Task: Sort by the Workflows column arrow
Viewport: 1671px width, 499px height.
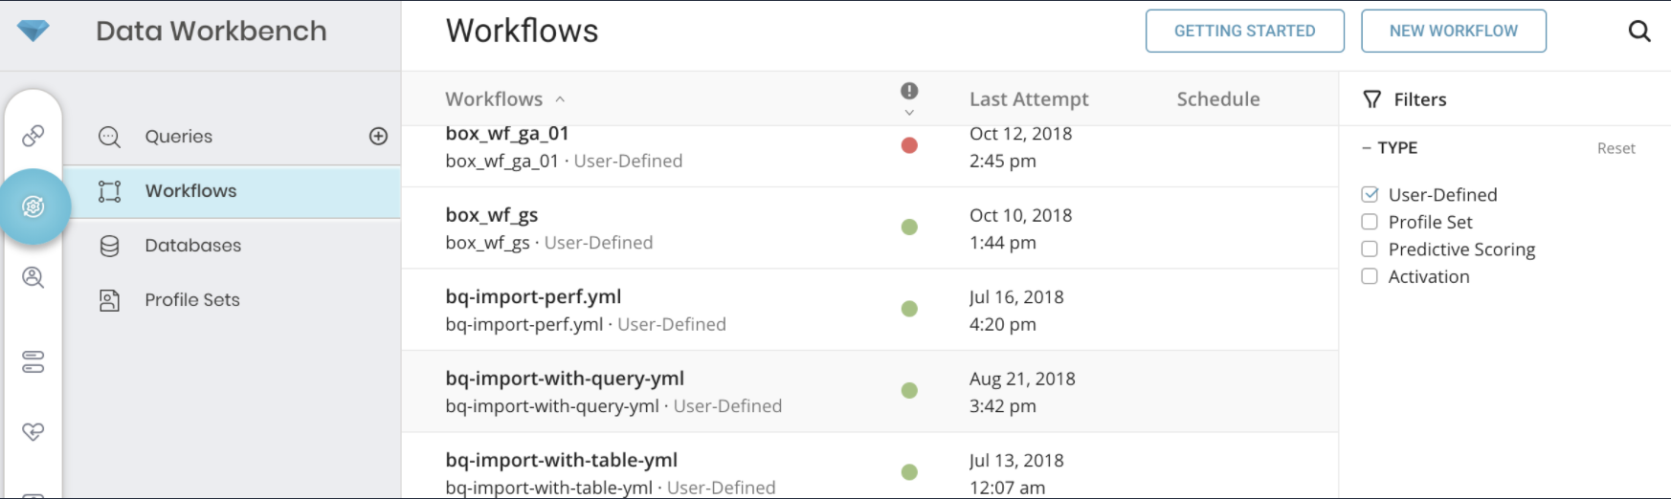Action: click(x=560, y=99)
